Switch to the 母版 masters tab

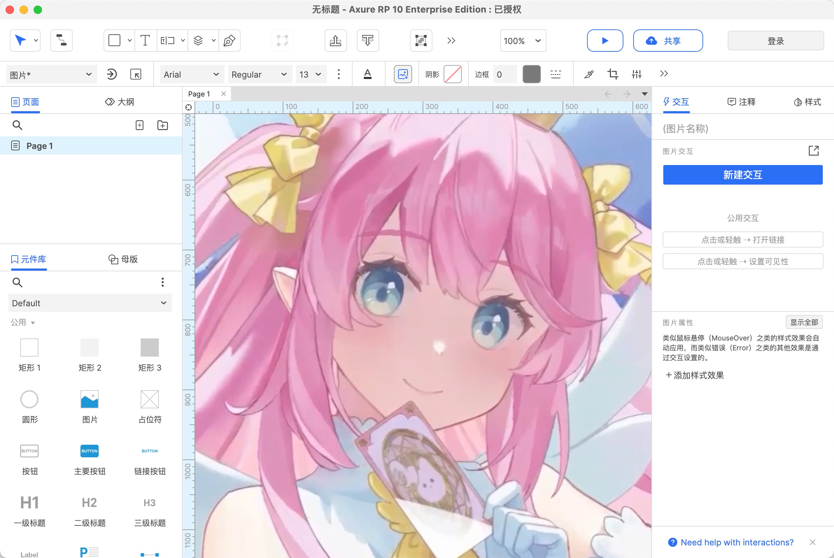click(x=123, y=259)
